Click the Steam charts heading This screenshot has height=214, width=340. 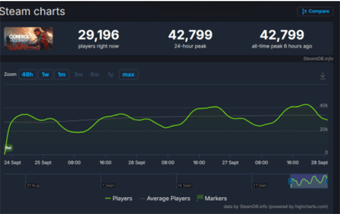[x=32, y=11]
